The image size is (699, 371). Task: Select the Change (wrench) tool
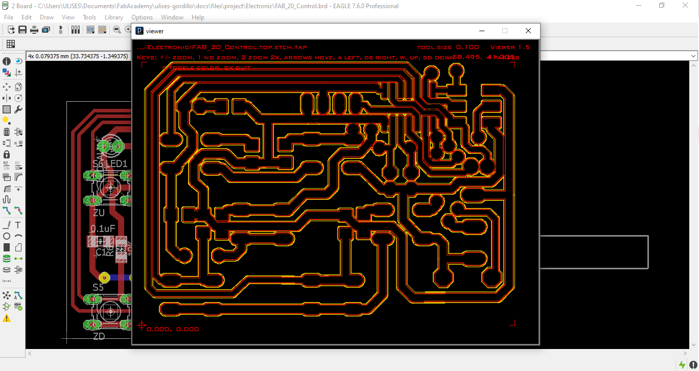(x=18, y=109)
